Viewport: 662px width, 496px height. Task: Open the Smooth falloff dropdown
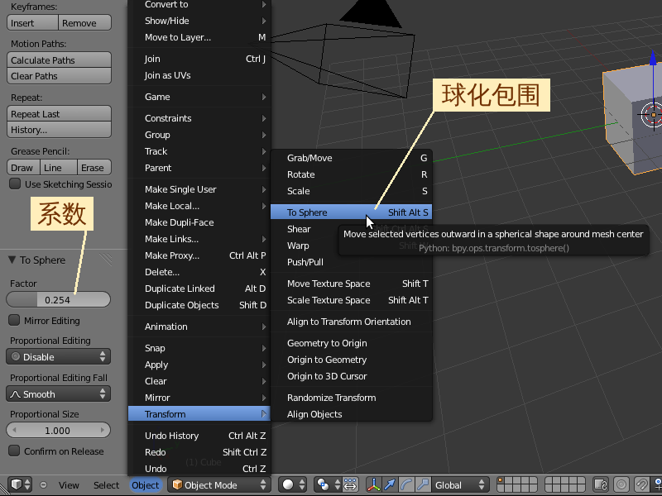click(58, 394)
